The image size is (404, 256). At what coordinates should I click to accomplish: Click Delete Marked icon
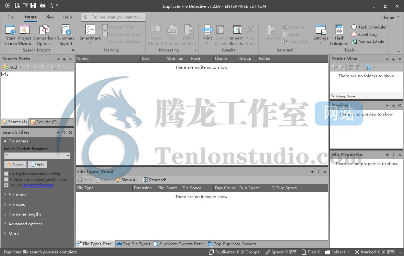click(189, 30)
